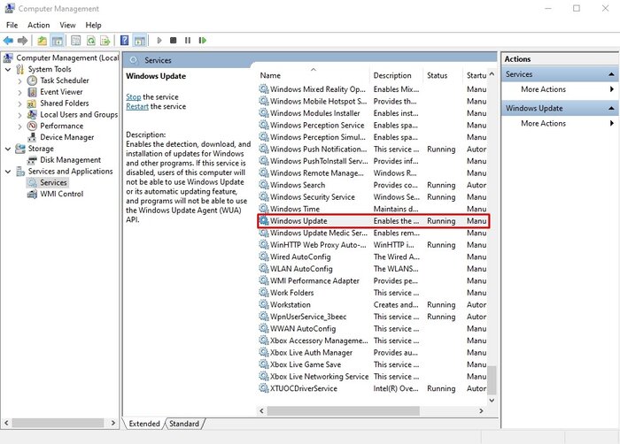This screenshot has width=620, height=444.
Task: Toggle the Show/Hide Console Tree icon
Action: coord(58,41)
